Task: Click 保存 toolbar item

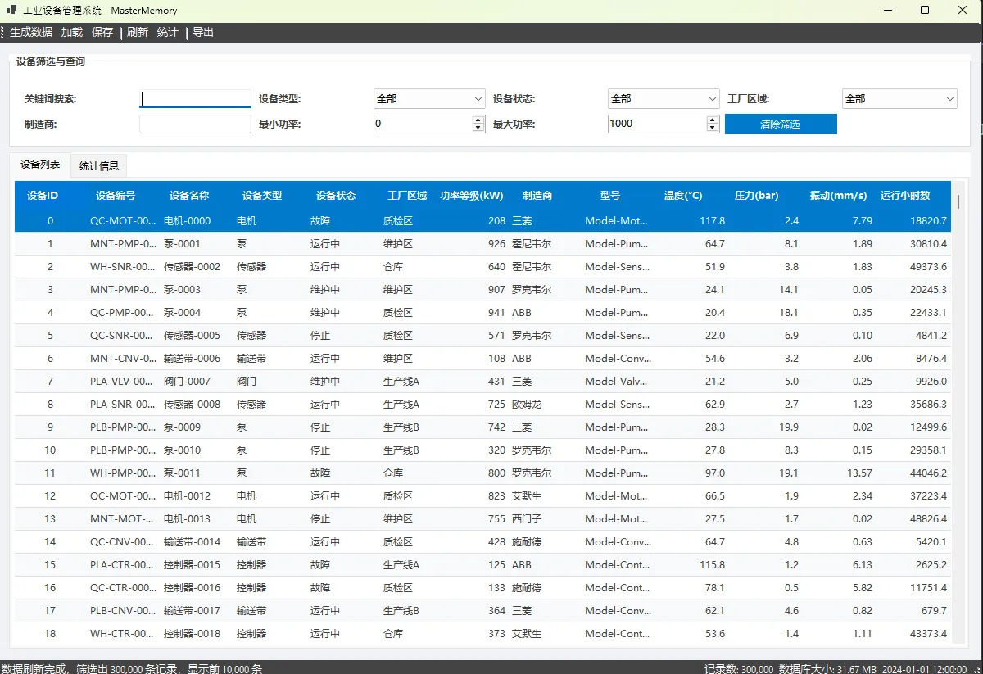Action: point(102,33)
